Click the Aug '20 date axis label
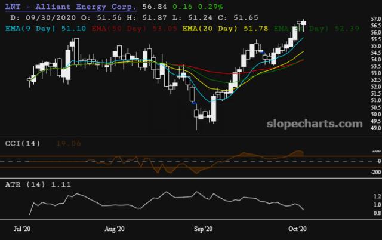 [115, 229]
